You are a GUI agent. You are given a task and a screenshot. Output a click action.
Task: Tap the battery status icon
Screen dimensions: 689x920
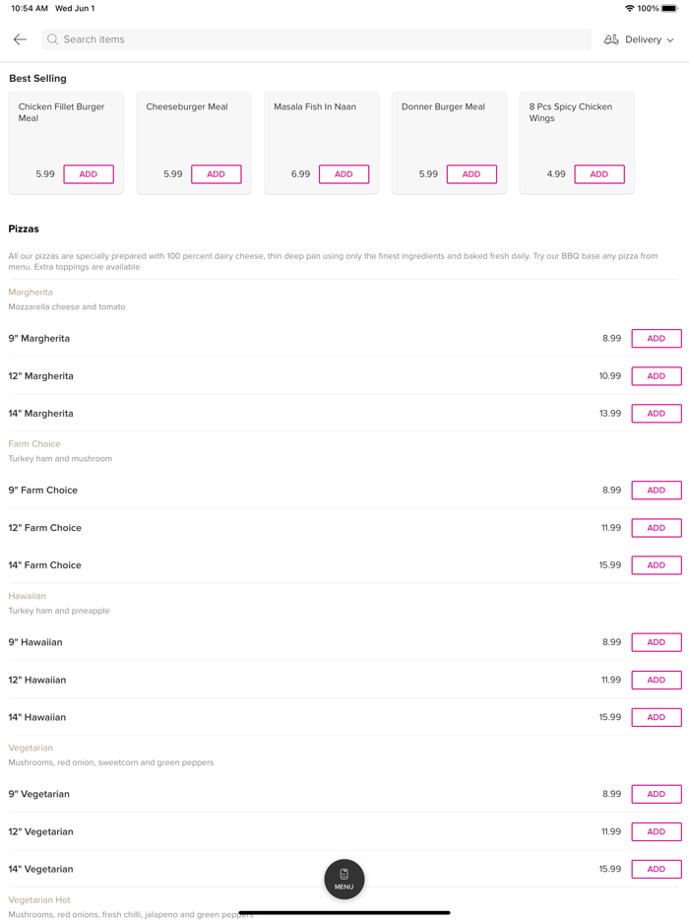[x=669, y=8]
